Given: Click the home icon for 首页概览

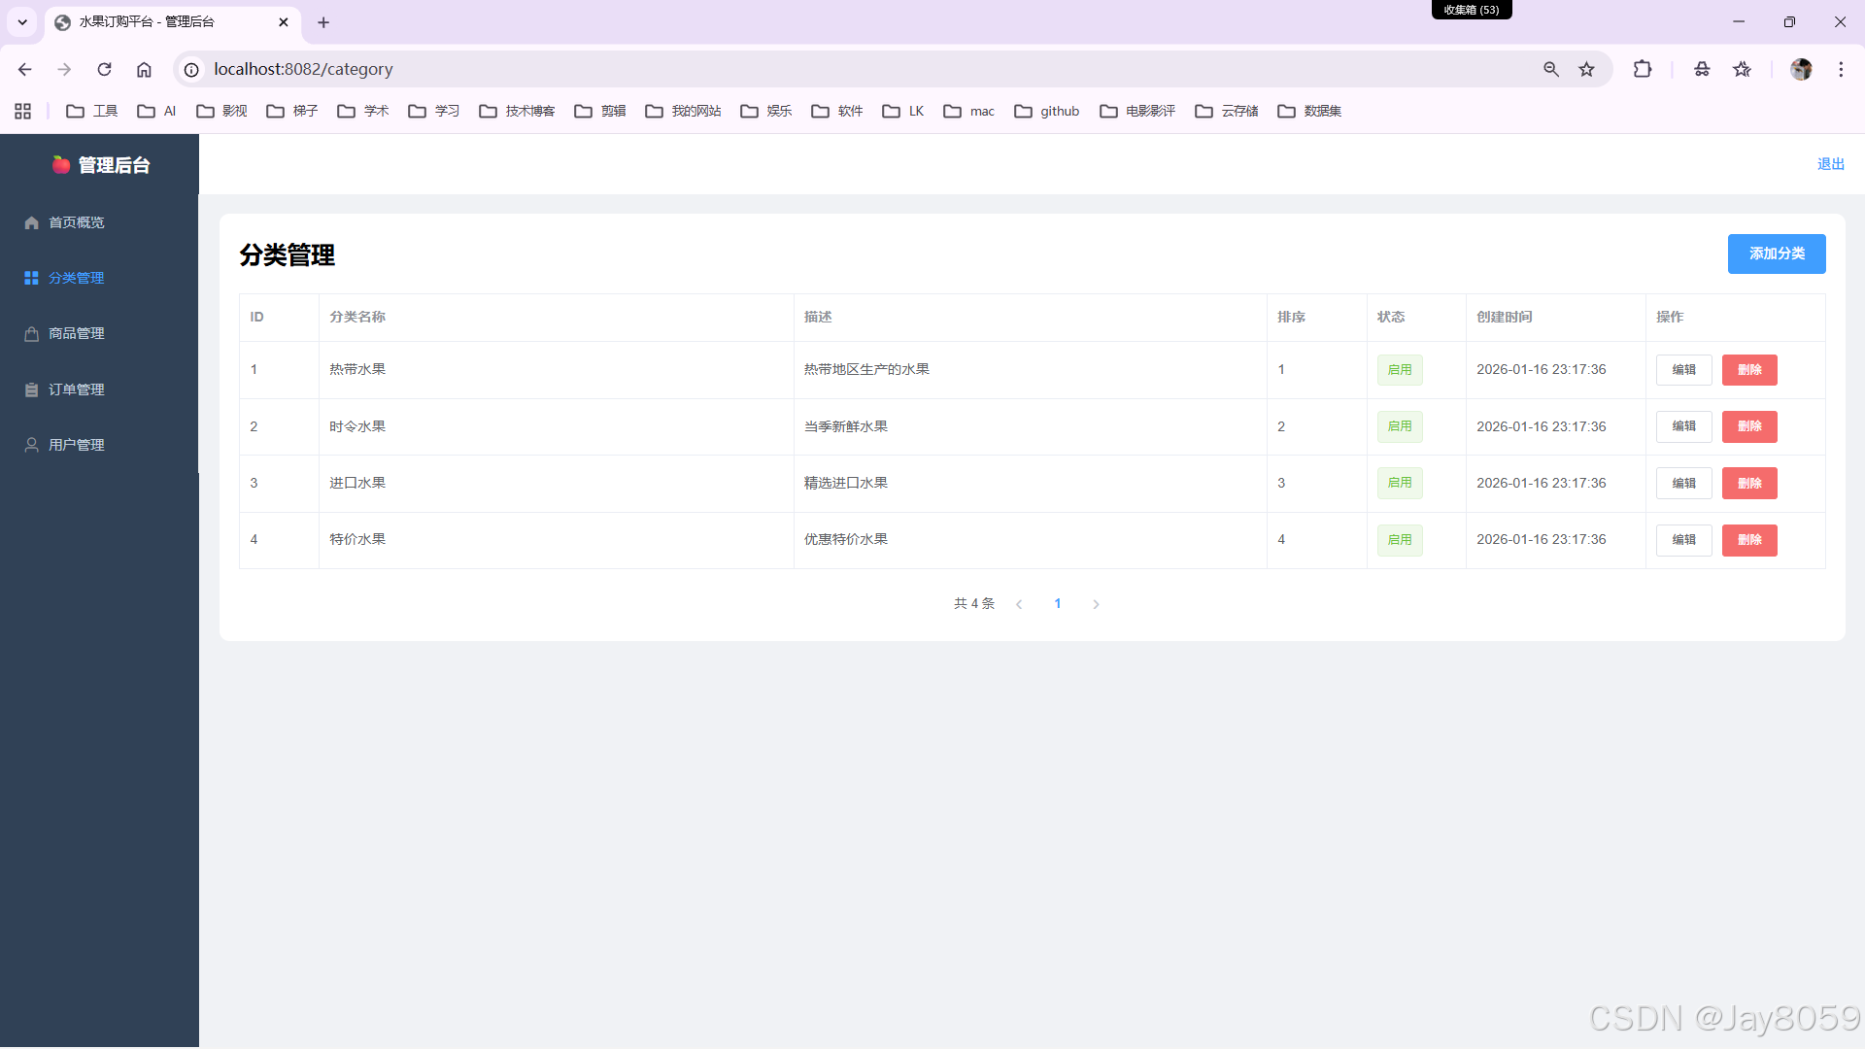Looking at the screenshot, I should tap(31, 222).
